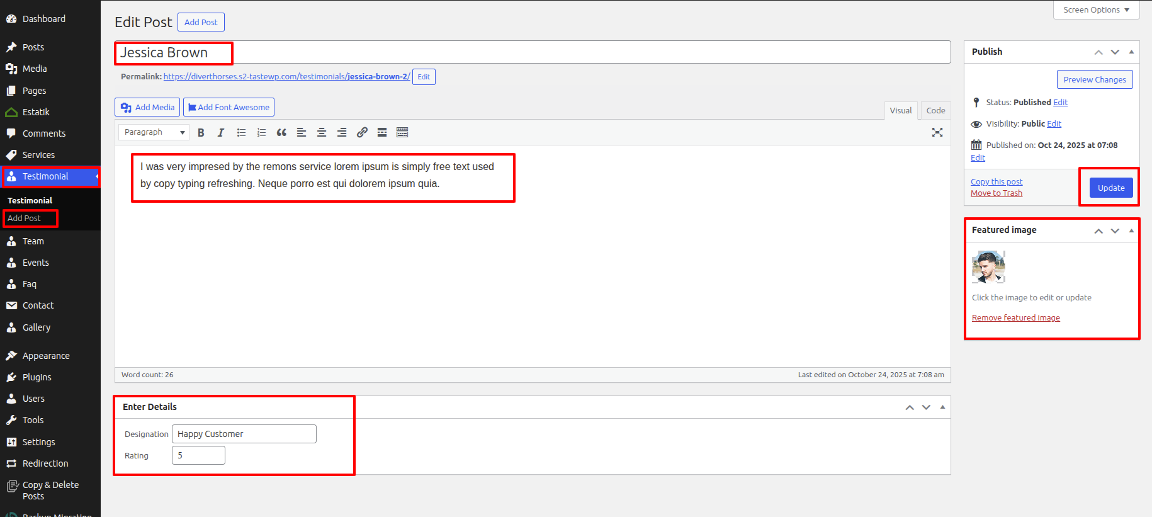Apply italic formatting in the editor

[220, 132]
